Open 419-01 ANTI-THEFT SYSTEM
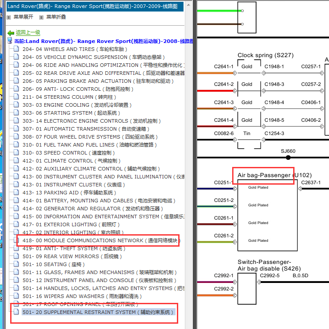 click(x=74, y=249)
